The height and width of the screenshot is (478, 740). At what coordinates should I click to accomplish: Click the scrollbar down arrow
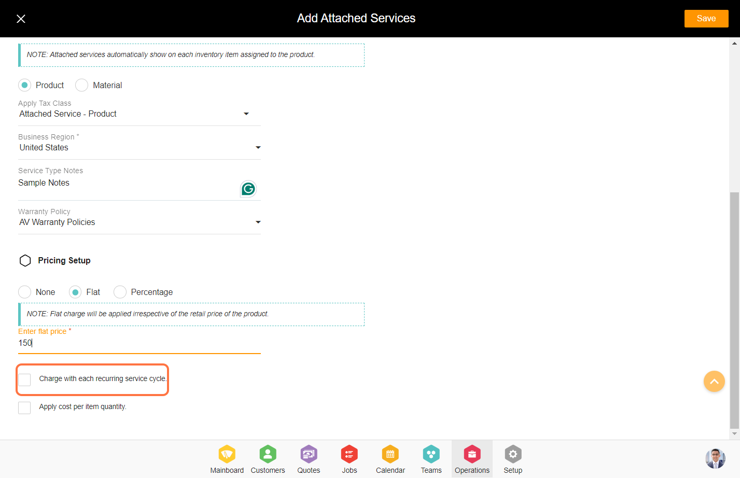734,434
